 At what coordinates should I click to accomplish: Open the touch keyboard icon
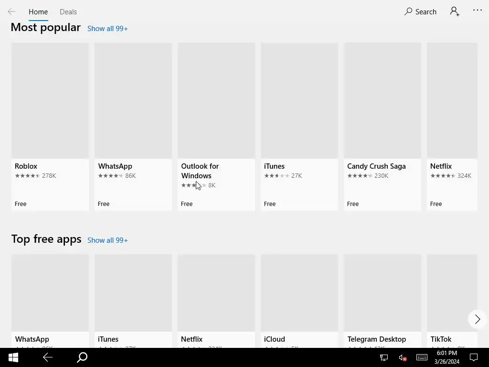click(x=422, y=357)
